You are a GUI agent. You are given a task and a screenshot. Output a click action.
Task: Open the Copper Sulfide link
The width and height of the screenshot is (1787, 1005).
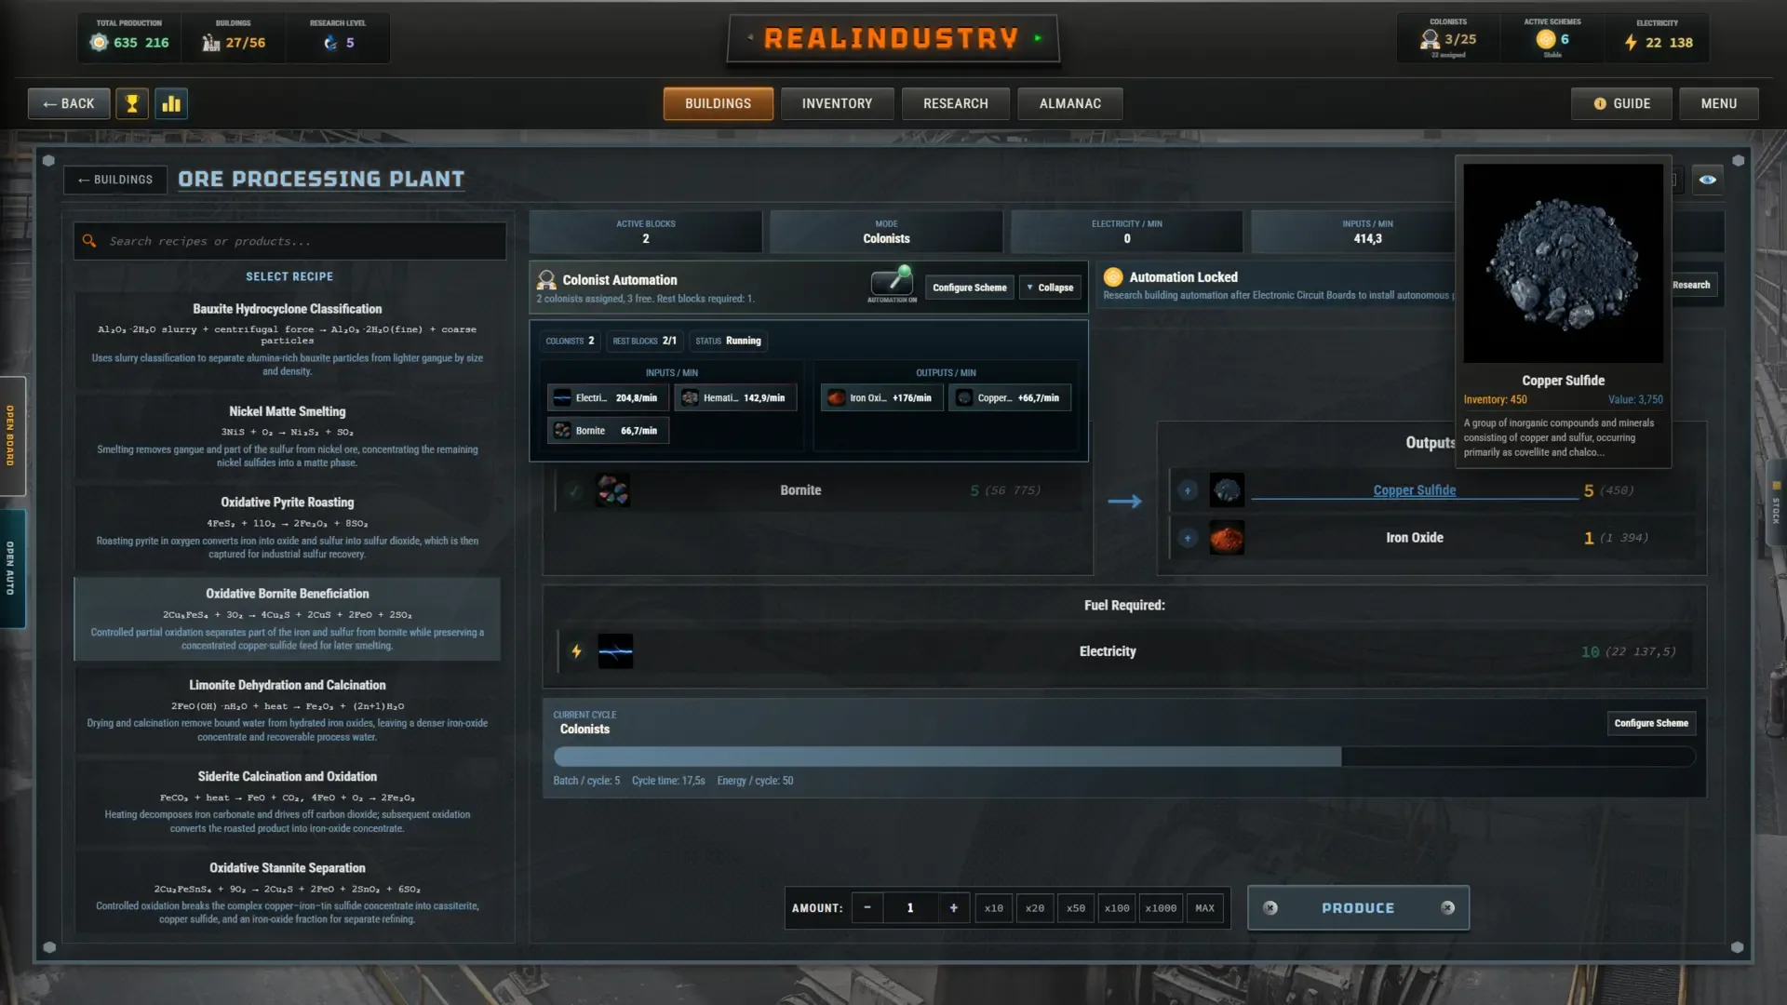pos(1414,490)
